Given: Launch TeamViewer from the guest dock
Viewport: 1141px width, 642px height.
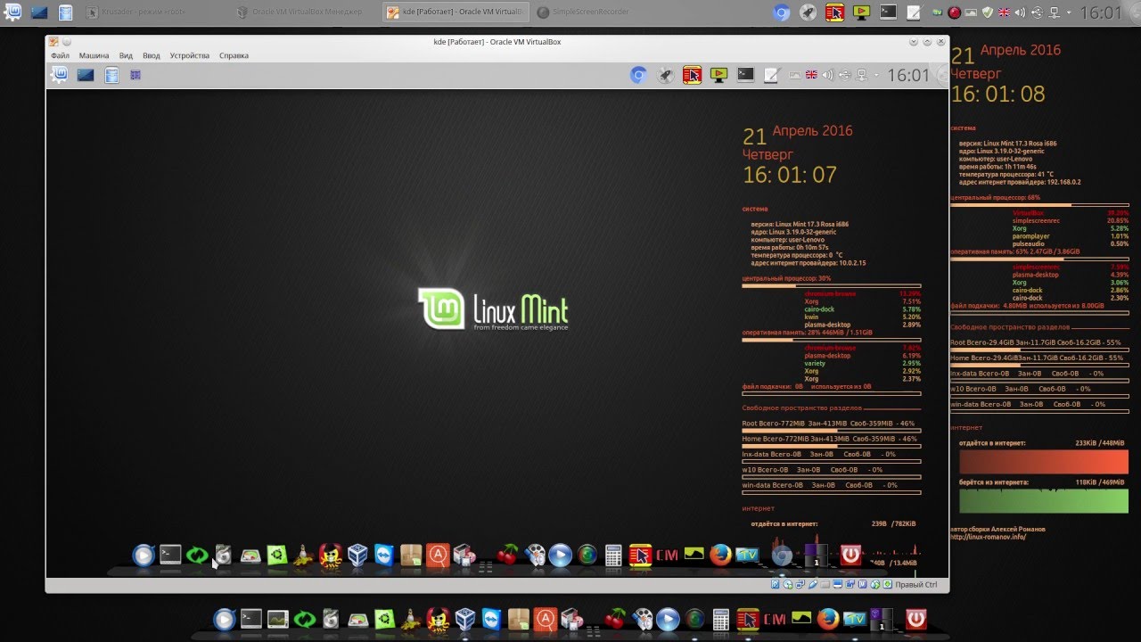Looking at the screenshot, I should [x=384, y=555].
